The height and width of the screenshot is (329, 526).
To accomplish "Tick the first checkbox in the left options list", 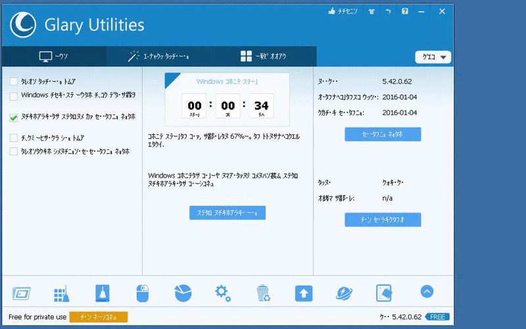I will [x=14, y=82].
